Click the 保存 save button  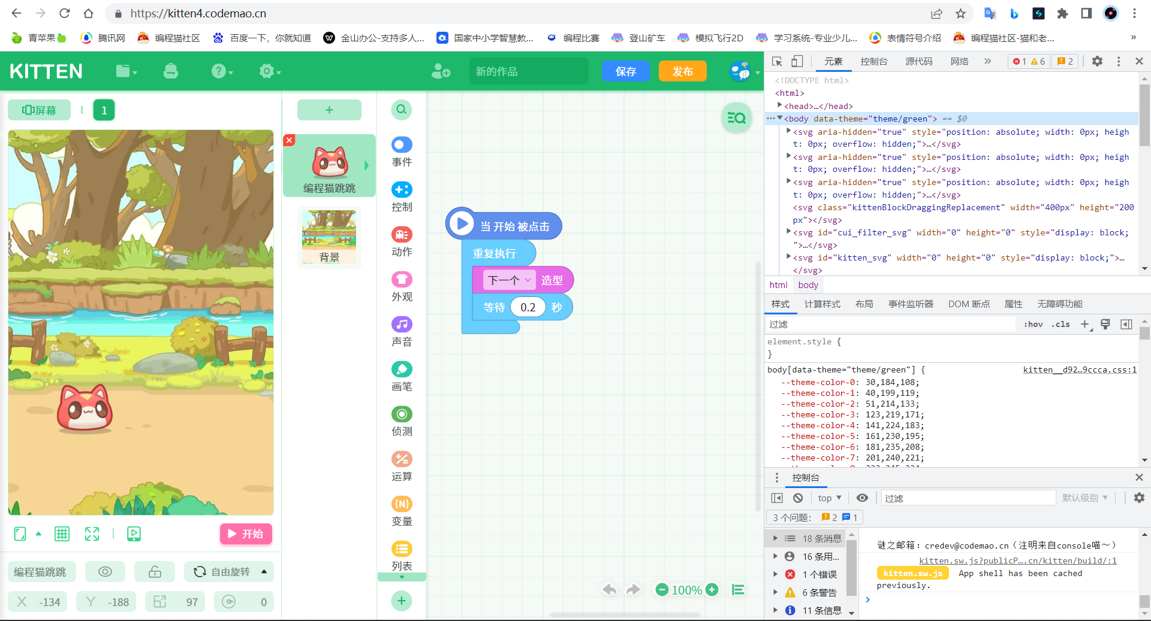[625, 71]
